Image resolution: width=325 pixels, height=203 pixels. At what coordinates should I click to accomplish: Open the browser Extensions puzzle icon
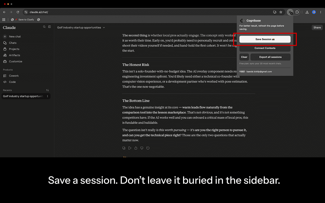tap(297, 12)
